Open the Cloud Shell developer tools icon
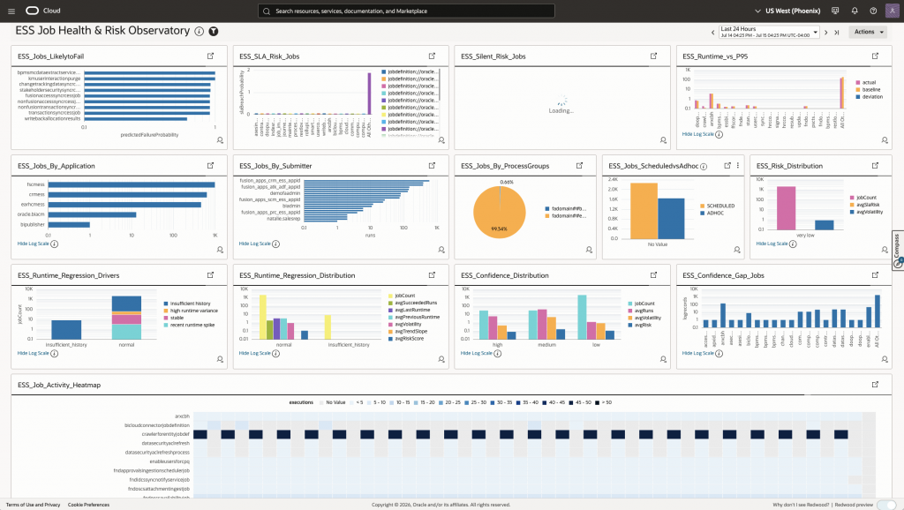This screenshot has height=510, width=904. [x=835, y=11]
